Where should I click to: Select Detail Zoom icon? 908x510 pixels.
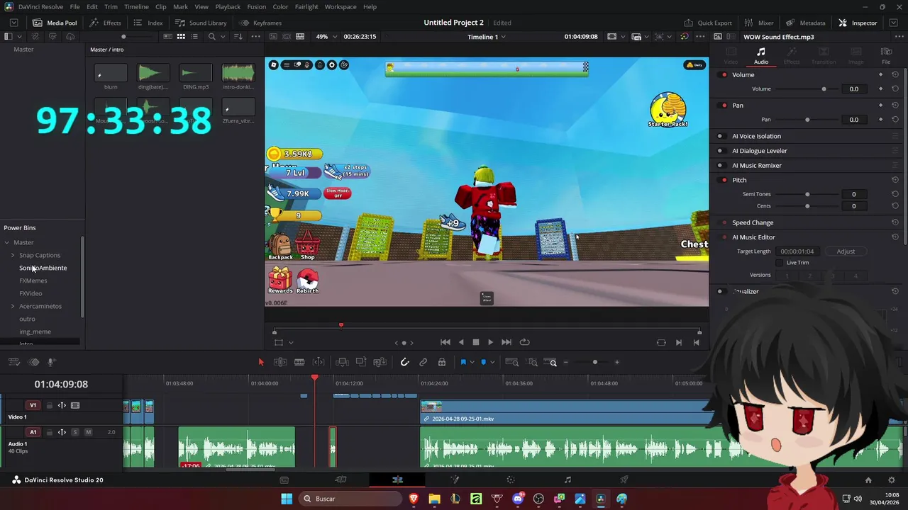click(x=532, y=362)
